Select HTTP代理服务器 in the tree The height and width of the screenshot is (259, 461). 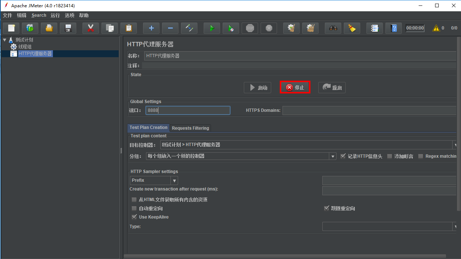(x=31, y=54)
